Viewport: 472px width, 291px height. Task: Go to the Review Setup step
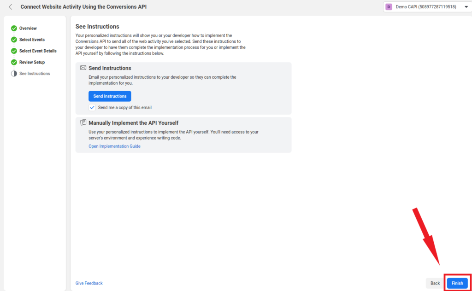point(32,62)
